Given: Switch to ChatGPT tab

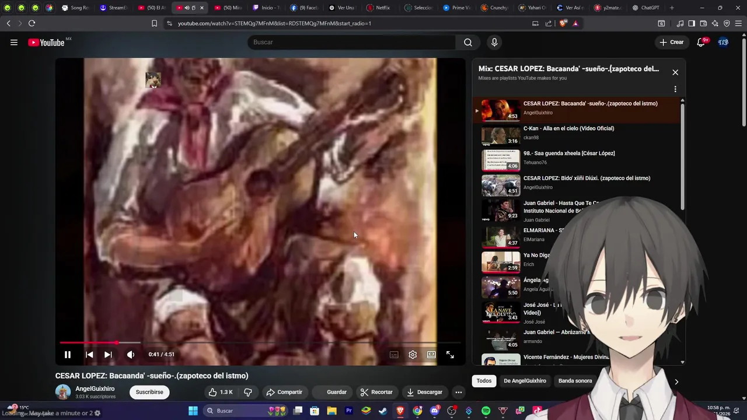Looking at the screenshot, I should pyautogui.click(x=645, y=8).
